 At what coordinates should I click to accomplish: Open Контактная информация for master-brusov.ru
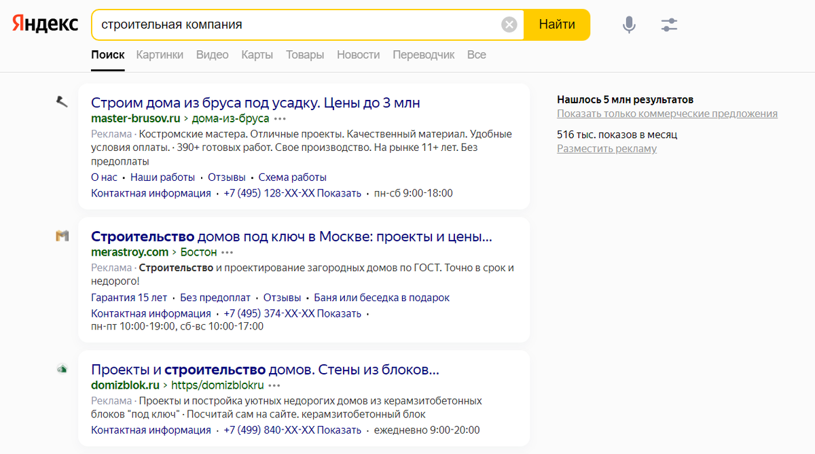click(151, 194)
